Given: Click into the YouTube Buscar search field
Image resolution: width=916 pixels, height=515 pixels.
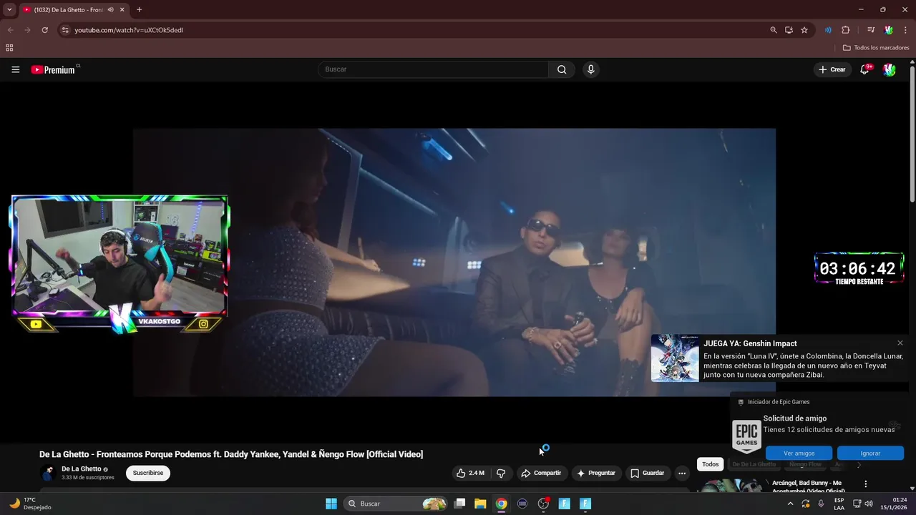Looking at the screenshot, I should pyautogui.click(x=433, y=69).
